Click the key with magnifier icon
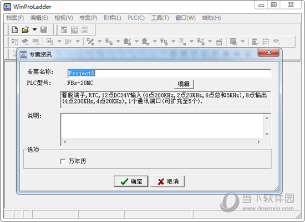Image resolution: width=305 pixels, height=222 pixels. point(164,42)
